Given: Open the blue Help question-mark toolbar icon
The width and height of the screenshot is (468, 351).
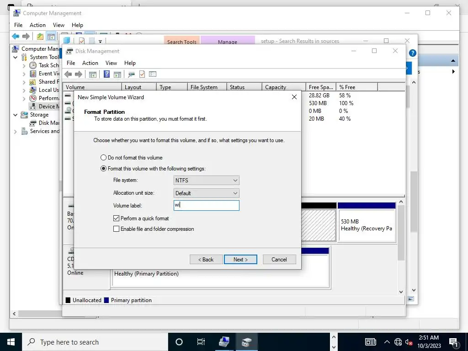Looking at the screenshot, I should (x=106, y=74).
